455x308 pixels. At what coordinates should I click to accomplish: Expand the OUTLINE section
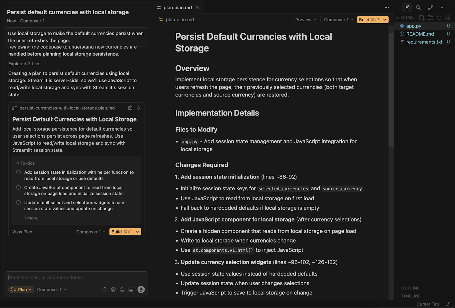(x=410, y=288)
